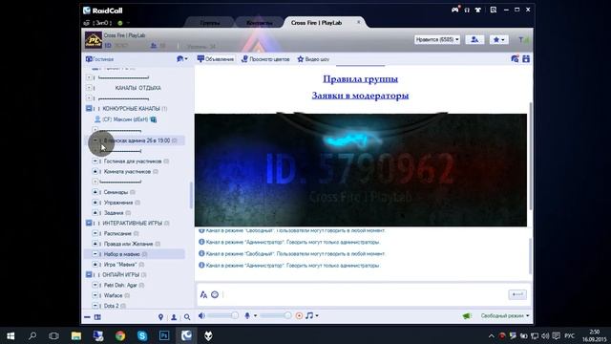Select the Набор в мафию channel
The height and width of the screenshot is (344, 611).
tap(121, 254)
